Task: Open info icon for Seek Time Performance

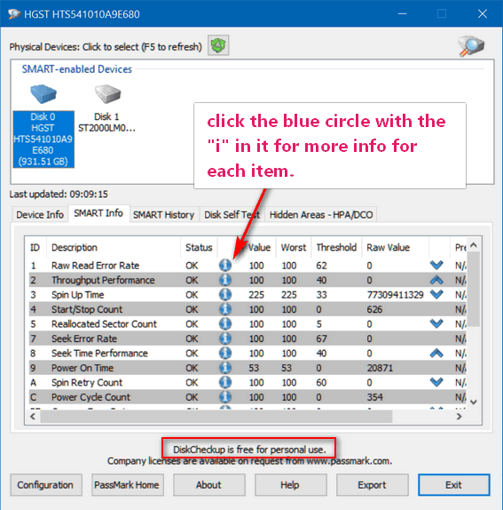Action: pyautogui.click(x=225, y=353)
